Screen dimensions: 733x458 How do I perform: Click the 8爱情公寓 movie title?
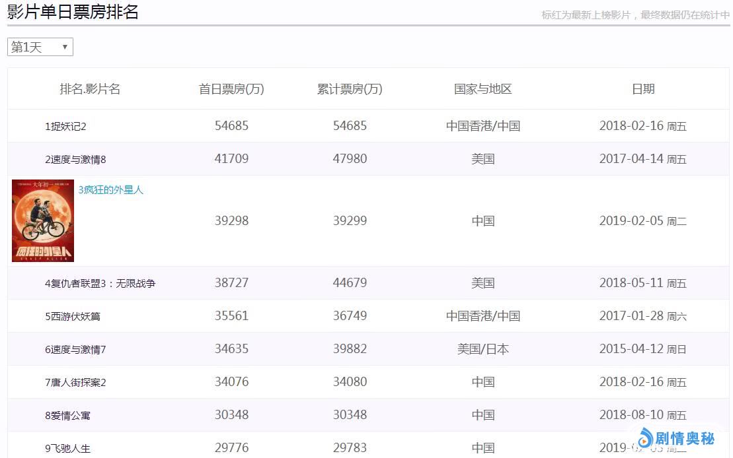(67, 416)
